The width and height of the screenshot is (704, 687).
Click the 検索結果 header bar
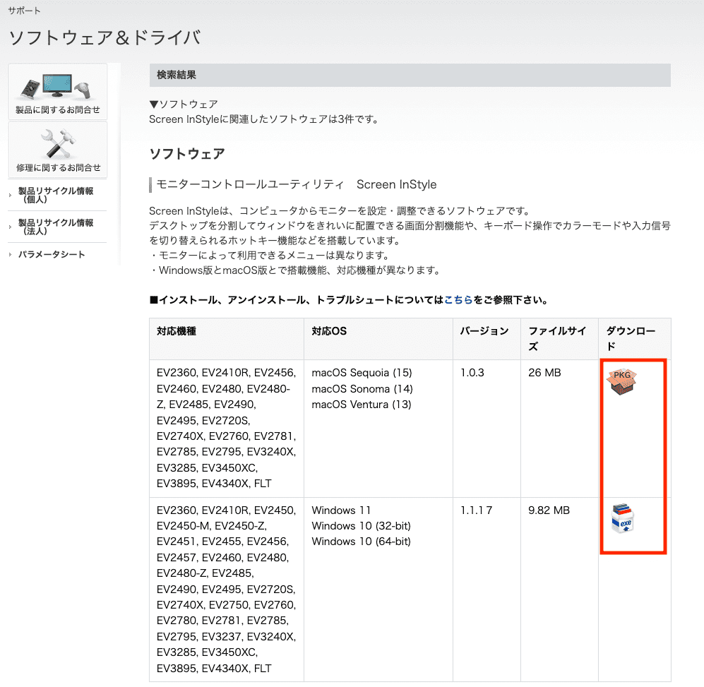click(x=410, y=75)
